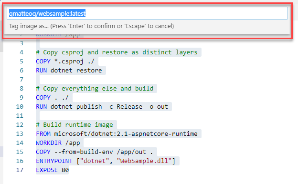Click 'COPY --from=build-env /app/out .' line
Viewport: 298px width, 184px height.
(x=95, y=152)
